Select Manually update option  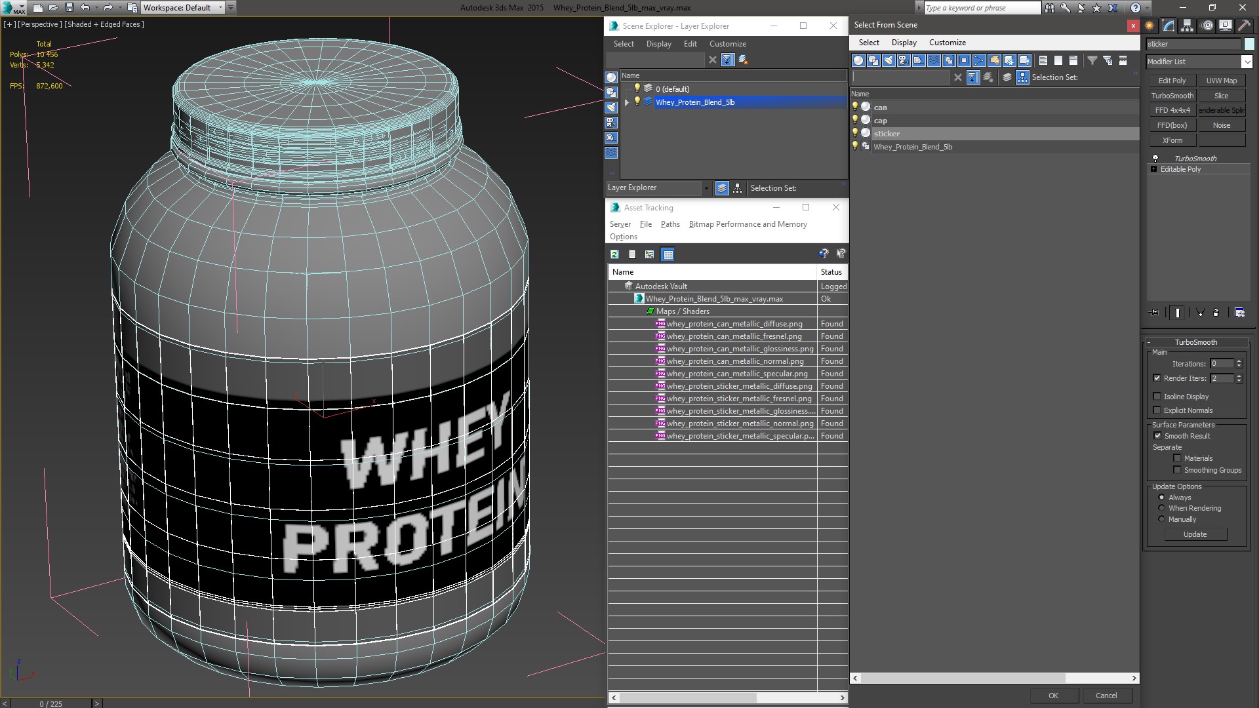[x=1161, y=519]
